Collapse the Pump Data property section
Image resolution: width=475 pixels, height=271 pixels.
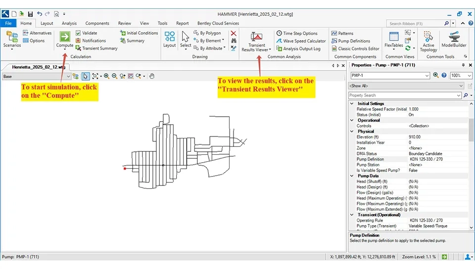click(x=352, y=176)
